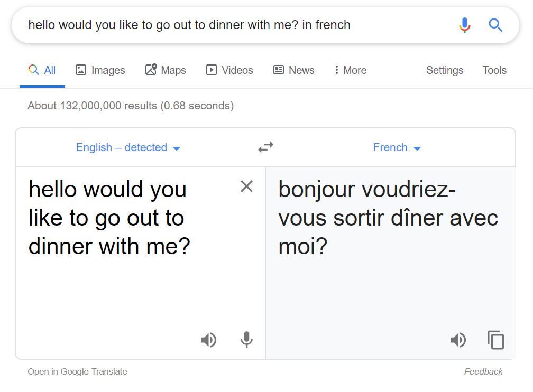Listen to the French translation
This screenshot has height=392, width=533.
click(458, 340)
